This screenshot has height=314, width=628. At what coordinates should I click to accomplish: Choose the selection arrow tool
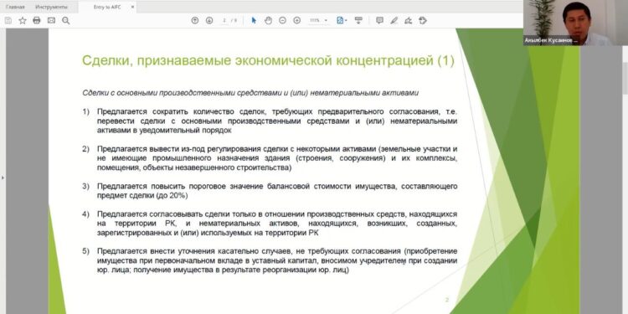(254, 20)
